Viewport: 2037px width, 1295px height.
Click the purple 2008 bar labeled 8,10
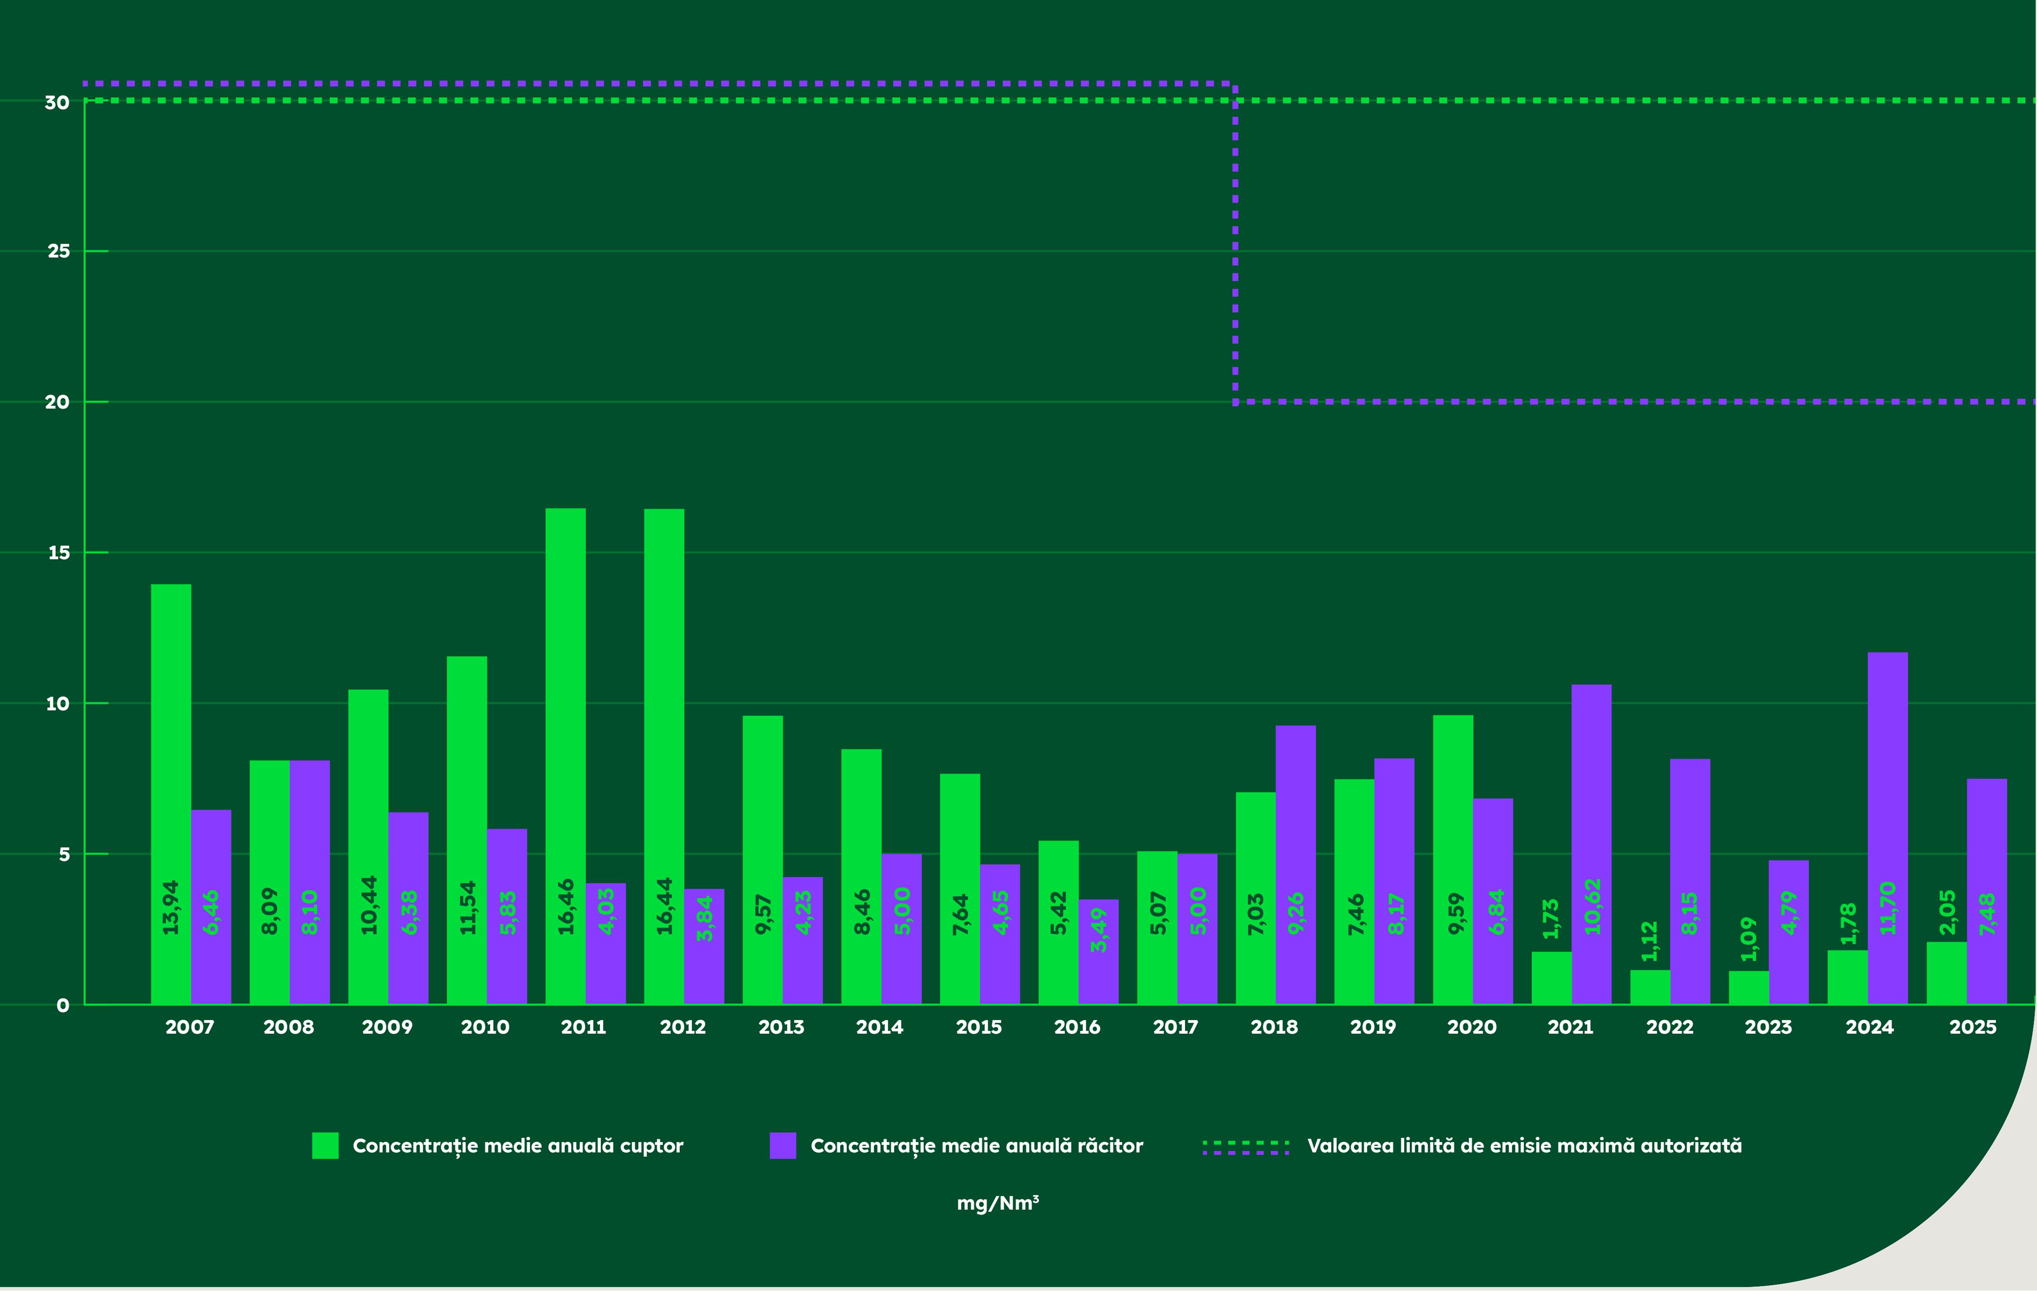coord(310,881)
